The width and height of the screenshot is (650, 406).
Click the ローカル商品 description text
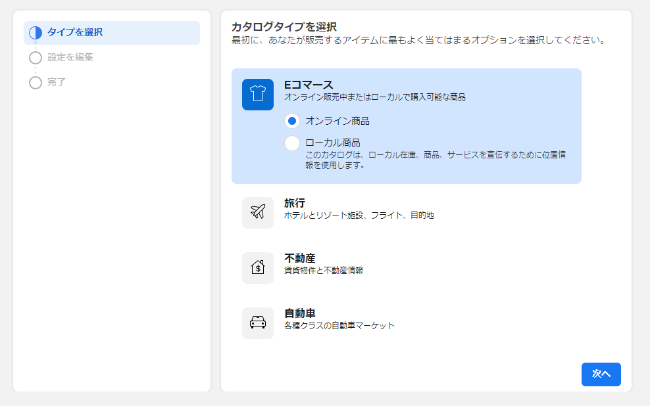point(436,160)
